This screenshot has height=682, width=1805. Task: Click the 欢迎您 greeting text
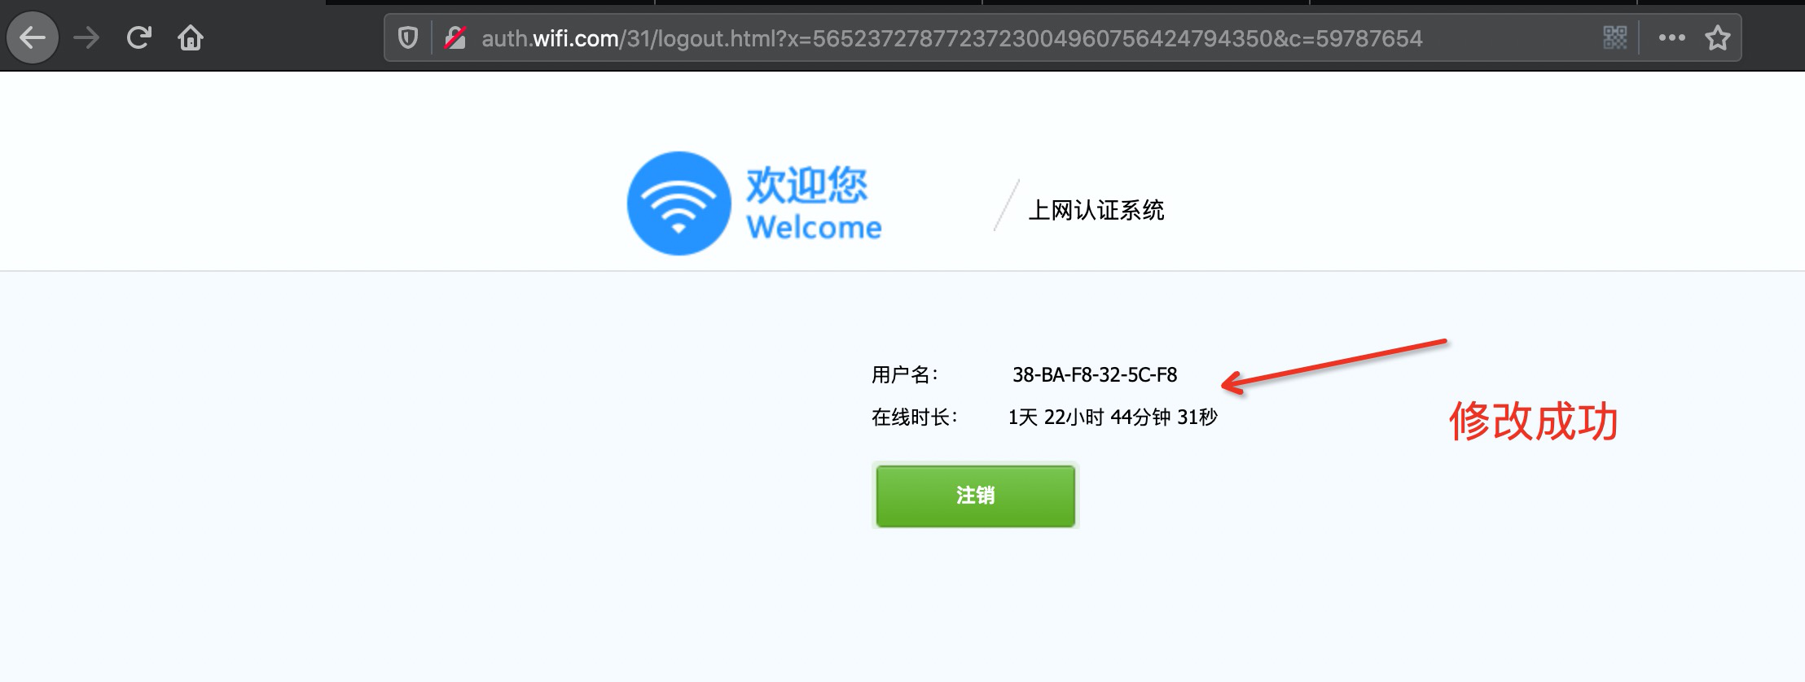coord(807,186)
